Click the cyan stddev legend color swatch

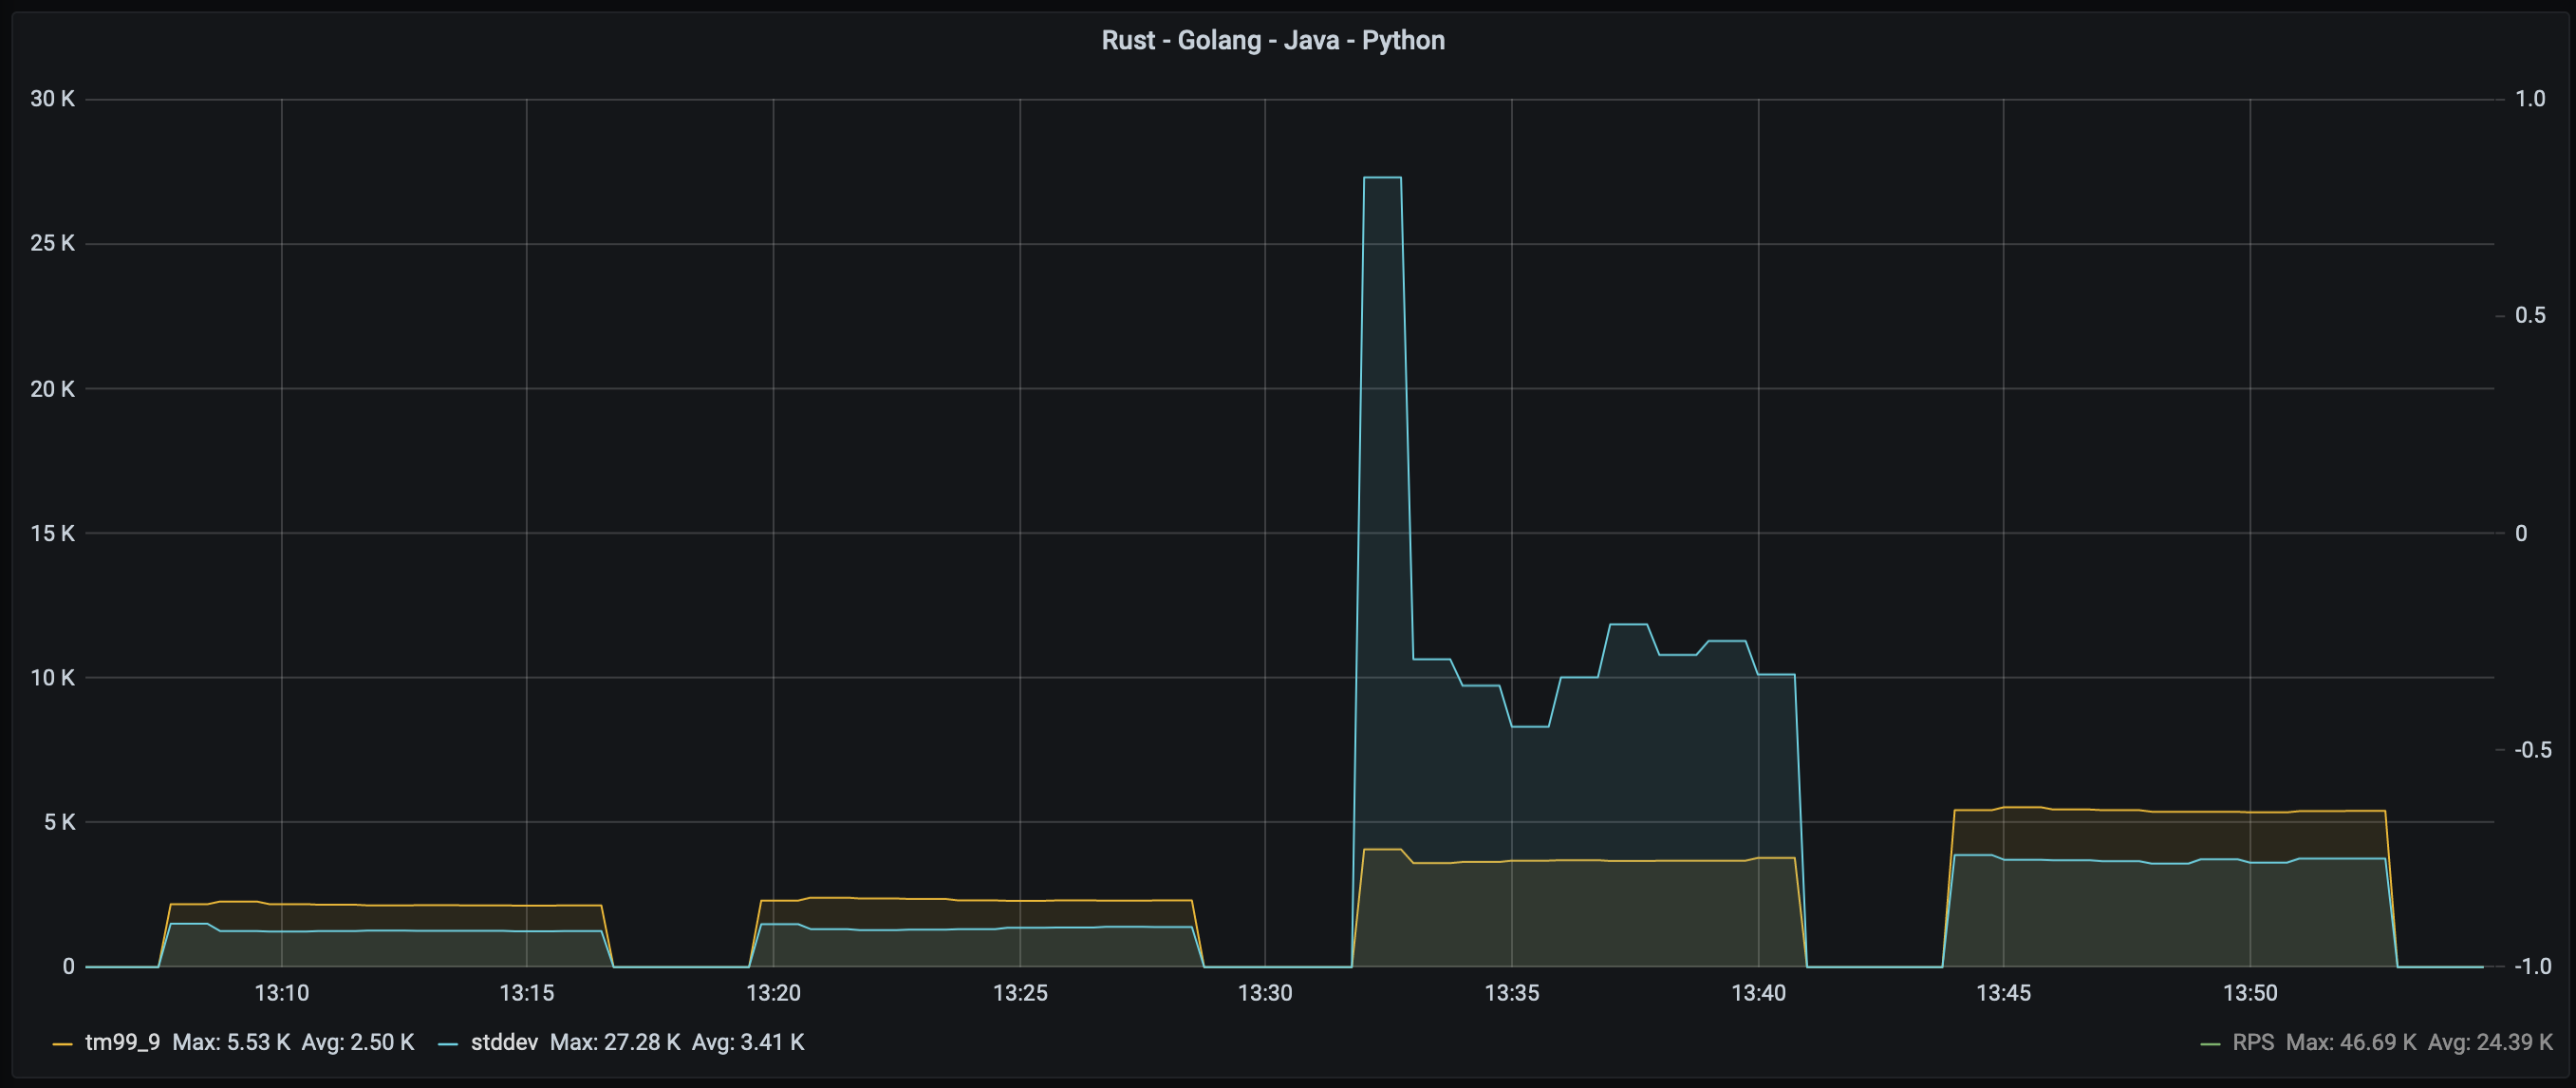click(448, 1043)
